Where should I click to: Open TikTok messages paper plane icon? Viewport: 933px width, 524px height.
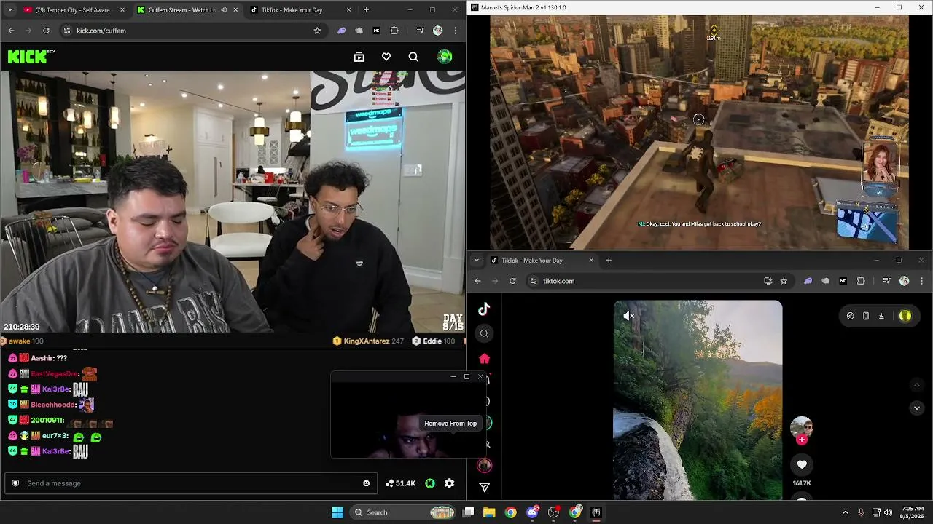pos(484,487)
